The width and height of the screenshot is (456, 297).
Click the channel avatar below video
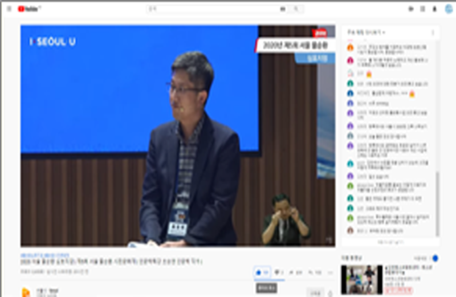click(26, 292)
